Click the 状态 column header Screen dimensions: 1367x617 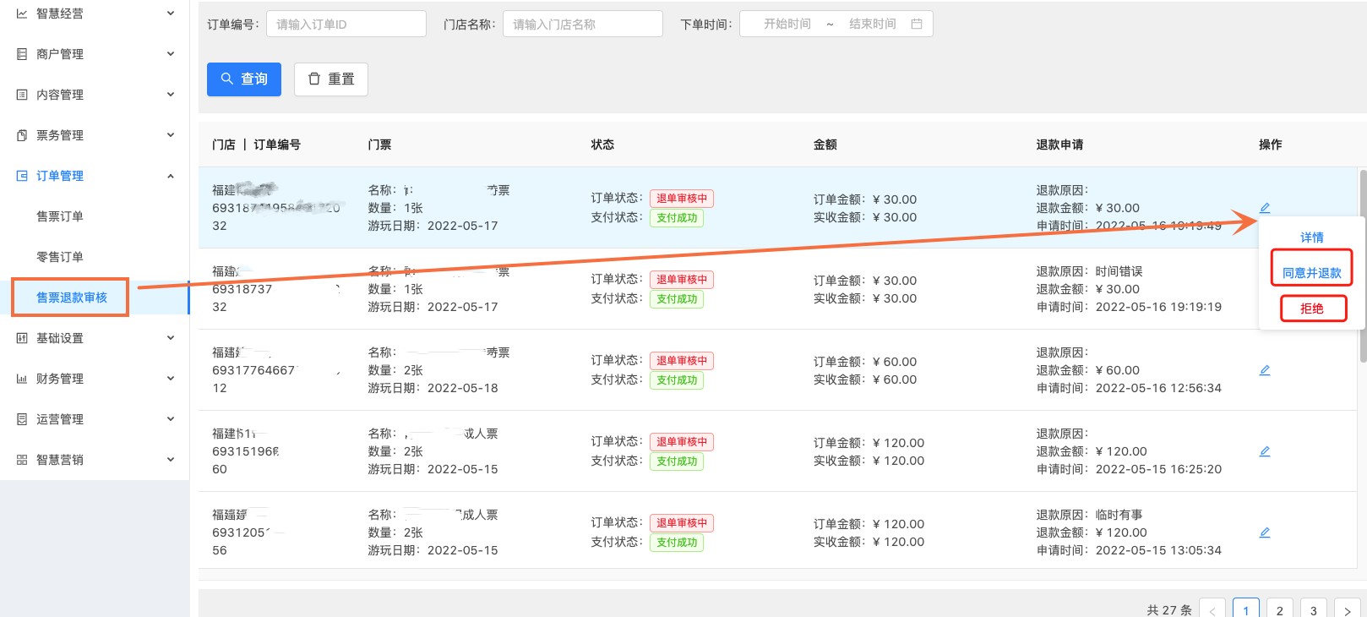pos(602,145)
